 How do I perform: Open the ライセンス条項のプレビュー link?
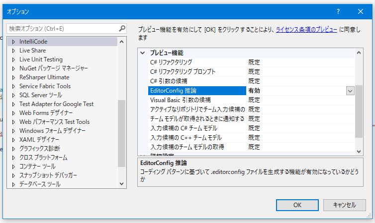306,30
